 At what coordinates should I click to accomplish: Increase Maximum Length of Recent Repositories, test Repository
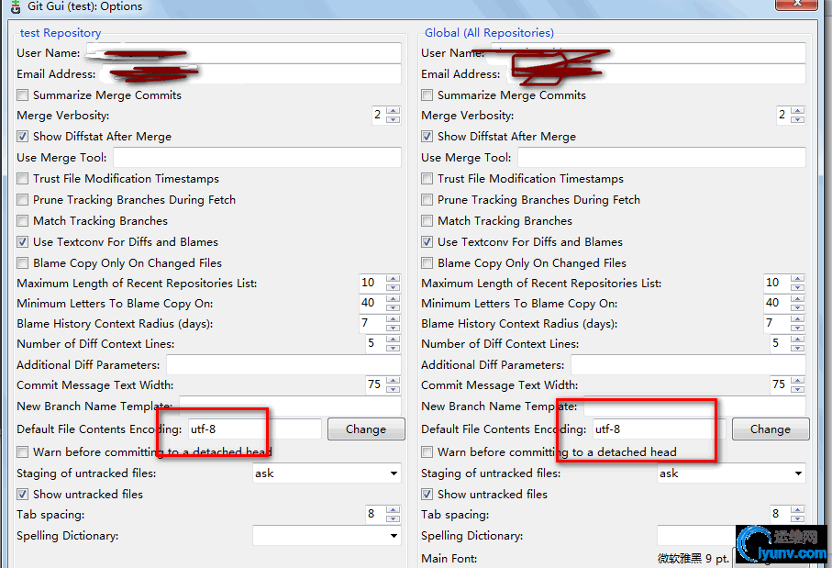tap(394, 279)
